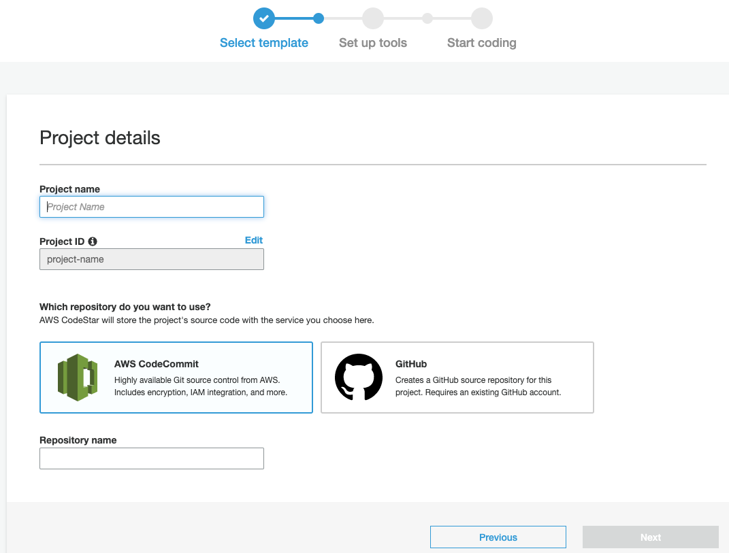Click the AWS CodeCommit green logo
The height and width of the screenshot is (553, 729).
point(78,378)
